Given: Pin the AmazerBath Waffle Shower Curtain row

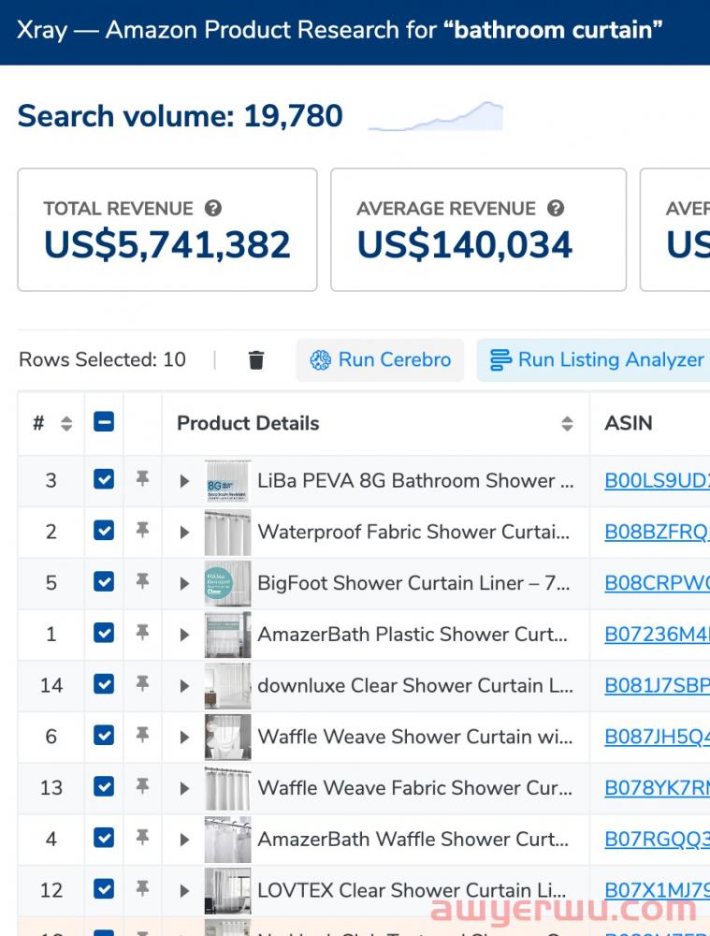Looking at the screenshot, I should [x=142, y=838].
